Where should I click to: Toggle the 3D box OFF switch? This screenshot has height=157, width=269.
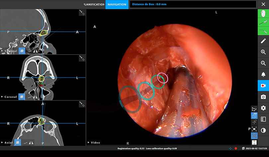(x=254, y=115)
